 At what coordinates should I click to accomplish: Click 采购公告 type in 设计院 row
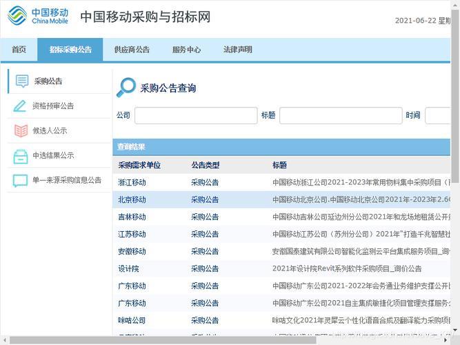pyautogui.click(x=205, y=268)
